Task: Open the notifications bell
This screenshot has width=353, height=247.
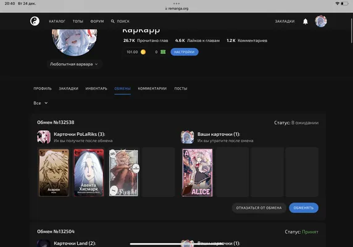Action: (305, 22)
